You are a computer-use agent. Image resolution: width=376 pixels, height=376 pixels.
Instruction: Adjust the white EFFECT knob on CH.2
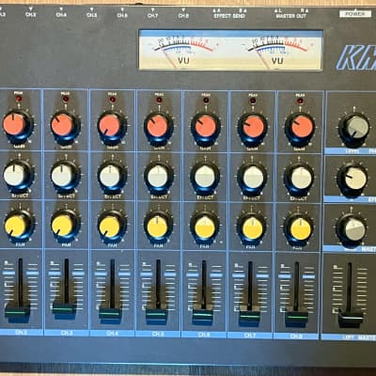point(14,175)
